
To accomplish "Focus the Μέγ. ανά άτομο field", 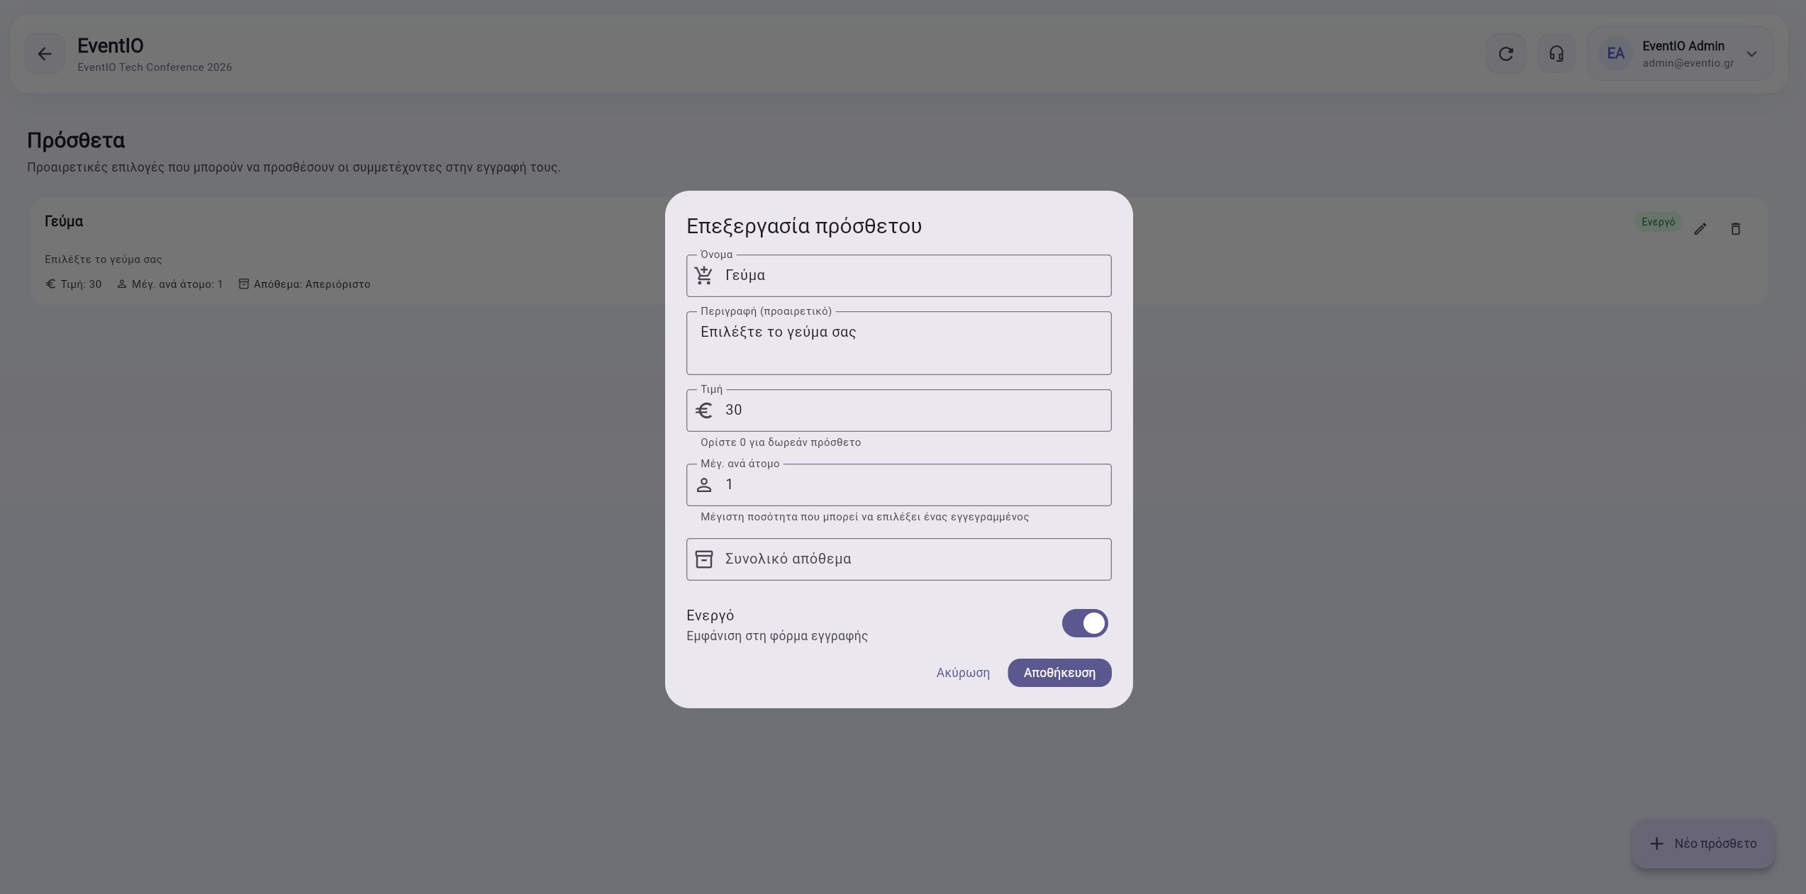I will [x=898, y=485].
